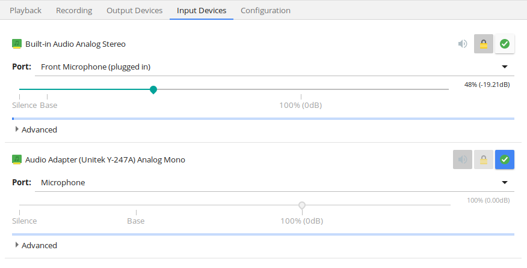Select the Input Devices tab
This screenshot has height=268, width=527.
tap(202, 10)
